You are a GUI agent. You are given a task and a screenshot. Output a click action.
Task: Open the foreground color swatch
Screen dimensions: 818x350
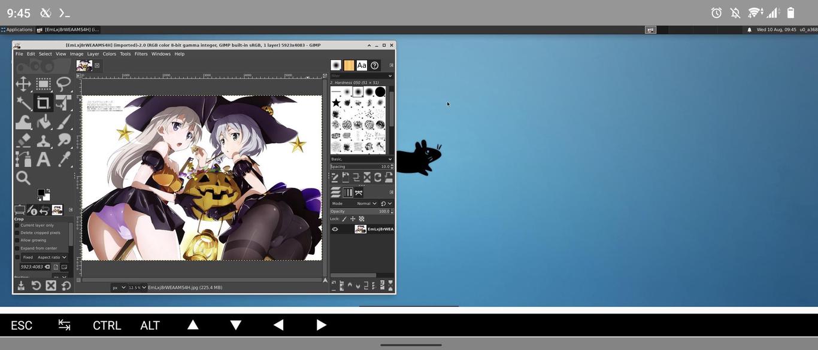click(x=41, y=193)
